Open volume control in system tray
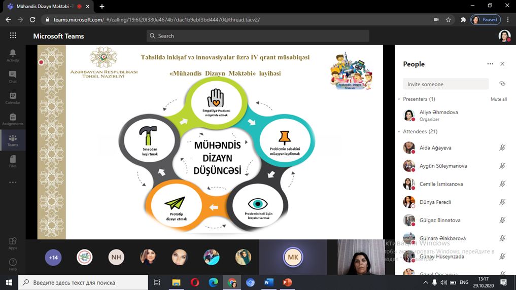Image resolution: width=516 pixels, height=290 pixels. [x=443, y=282]
